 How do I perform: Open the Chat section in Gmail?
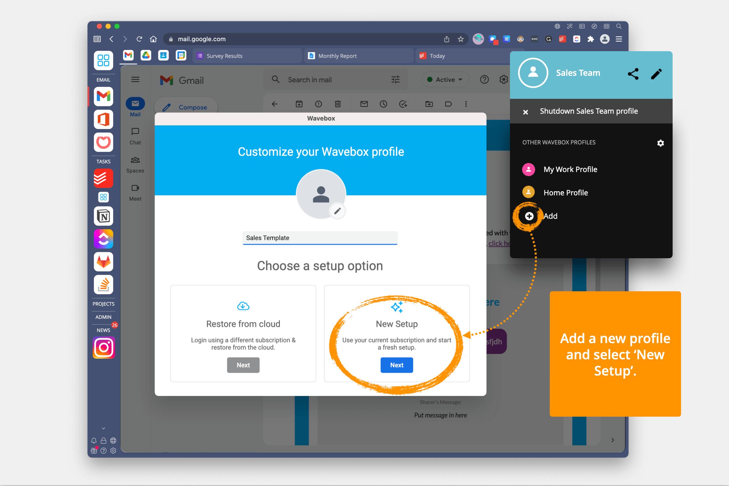135,136
